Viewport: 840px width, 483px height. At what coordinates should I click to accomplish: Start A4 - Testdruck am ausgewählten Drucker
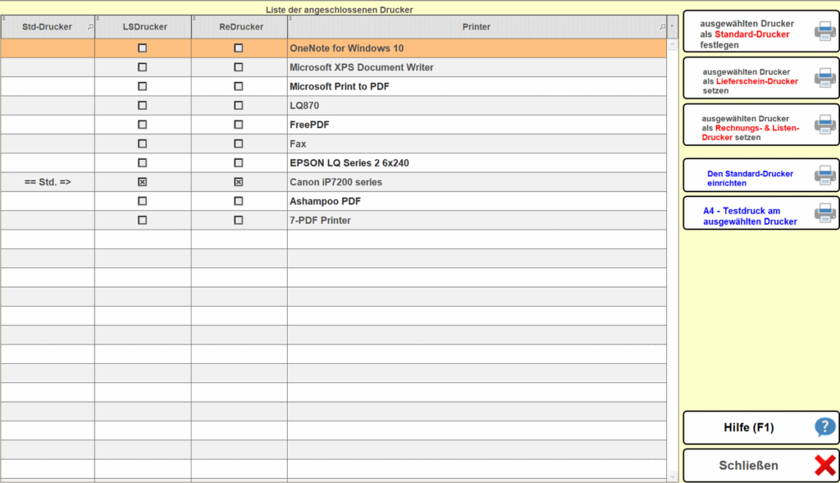760,213
